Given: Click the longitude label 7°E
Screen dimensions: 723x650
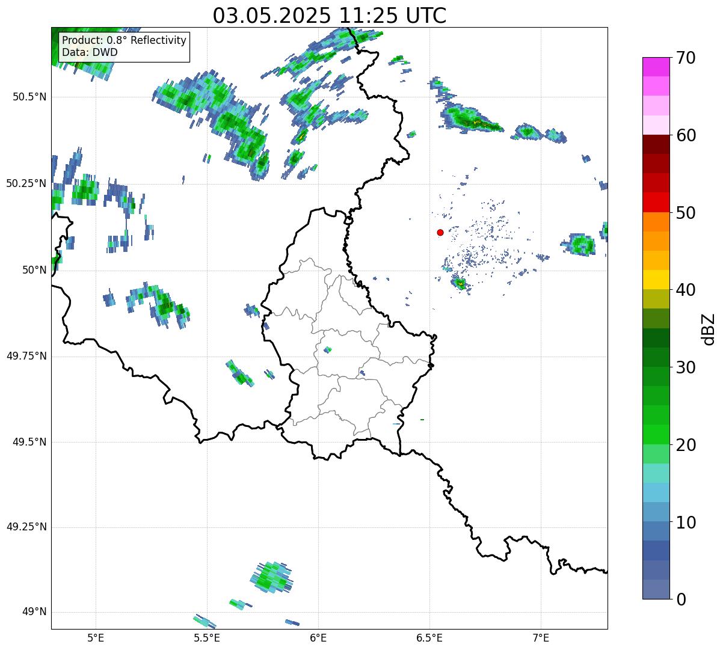Looking at the screenshot, I should pos(541,637).
